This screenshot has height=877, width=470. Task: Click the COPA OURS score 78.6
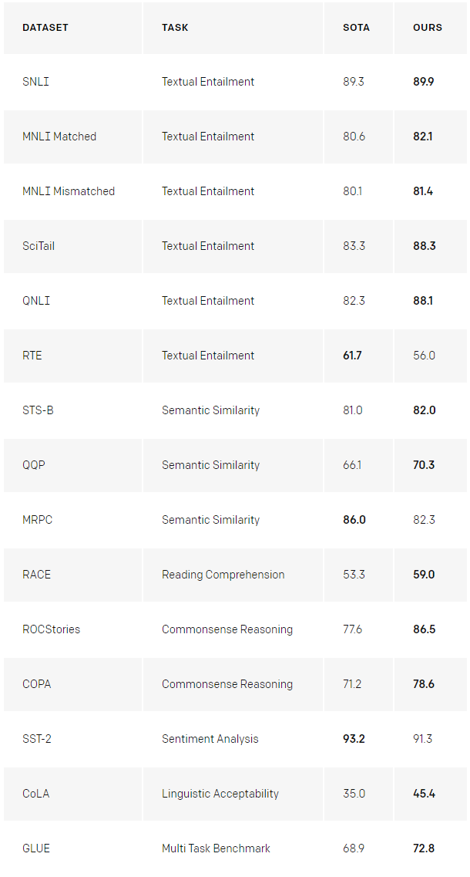pyautogui.click(x=424, y=684)
